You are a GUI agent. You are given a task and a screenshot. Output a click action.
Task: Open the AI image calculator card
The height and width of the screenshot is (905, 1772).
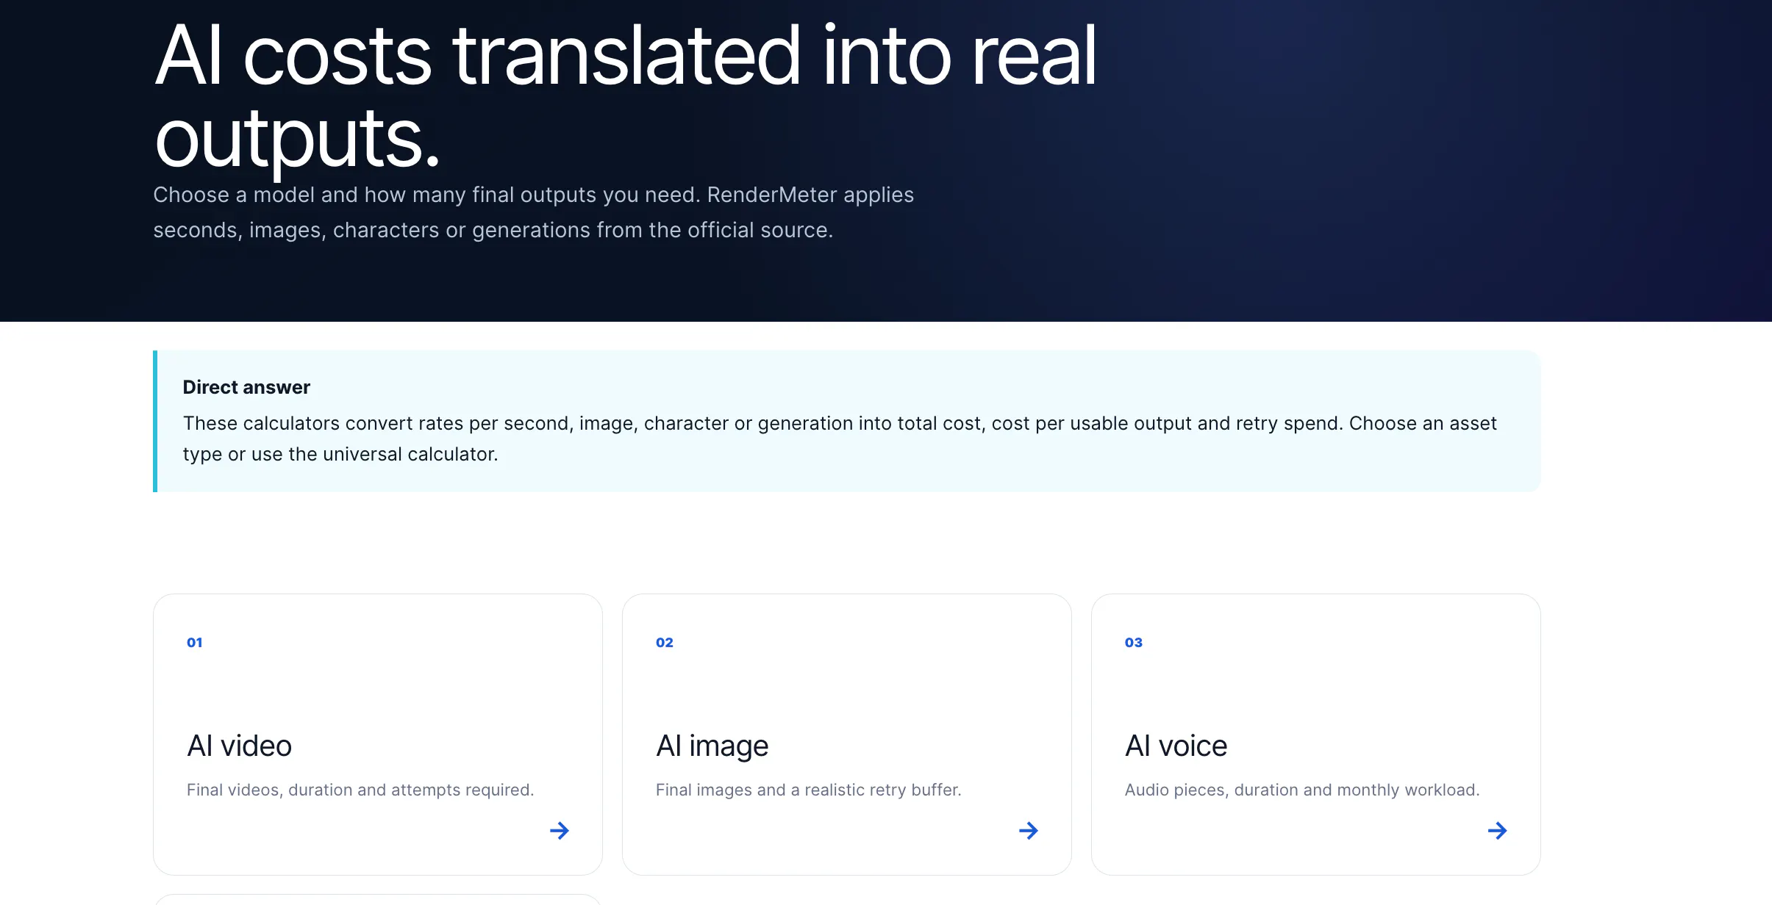pos(847,735)
